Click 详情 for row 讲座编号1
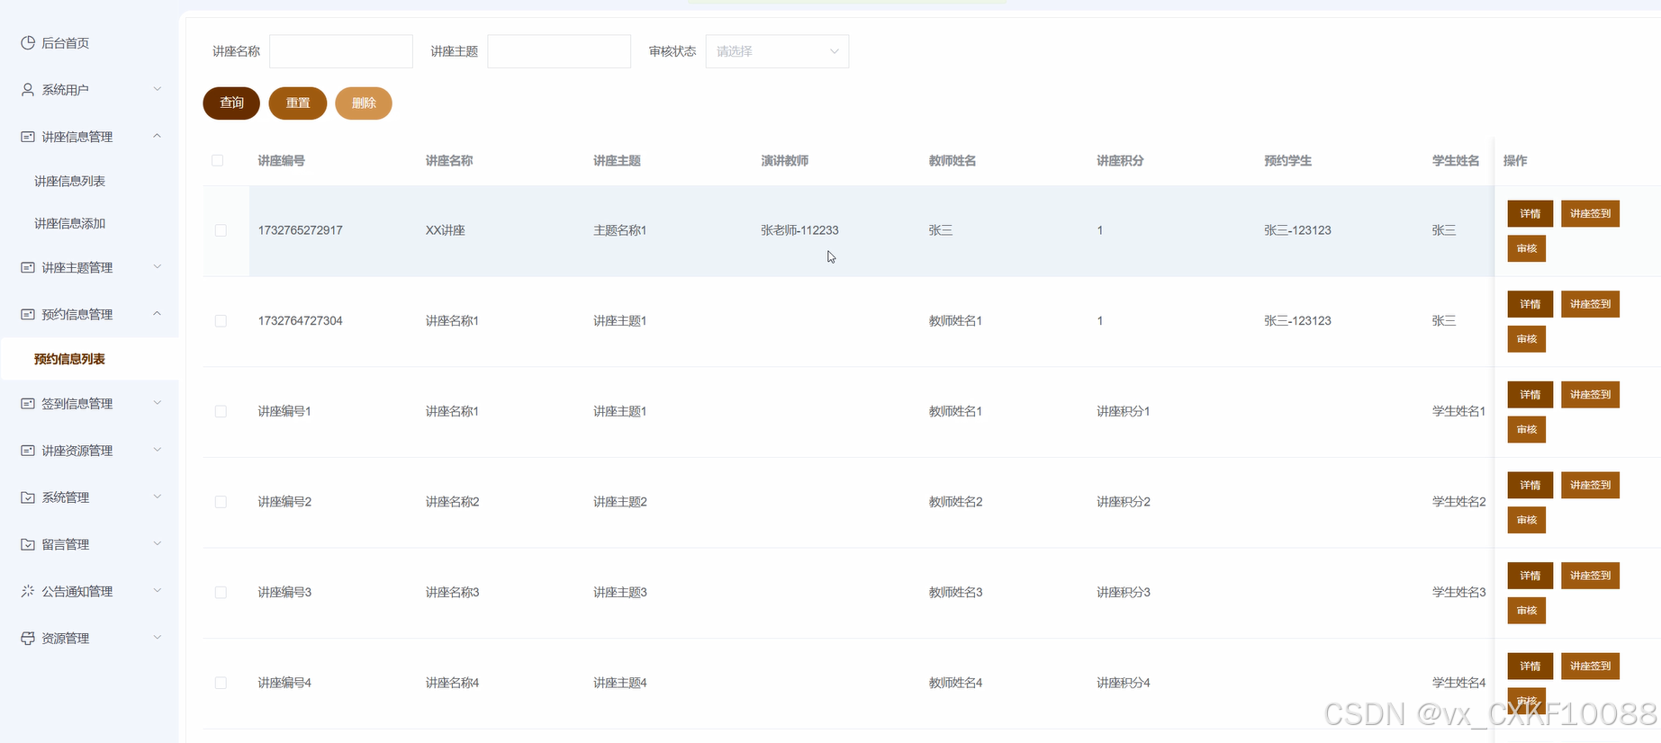The height and width of the screenshot is (743, 1661). (1530, 395)
